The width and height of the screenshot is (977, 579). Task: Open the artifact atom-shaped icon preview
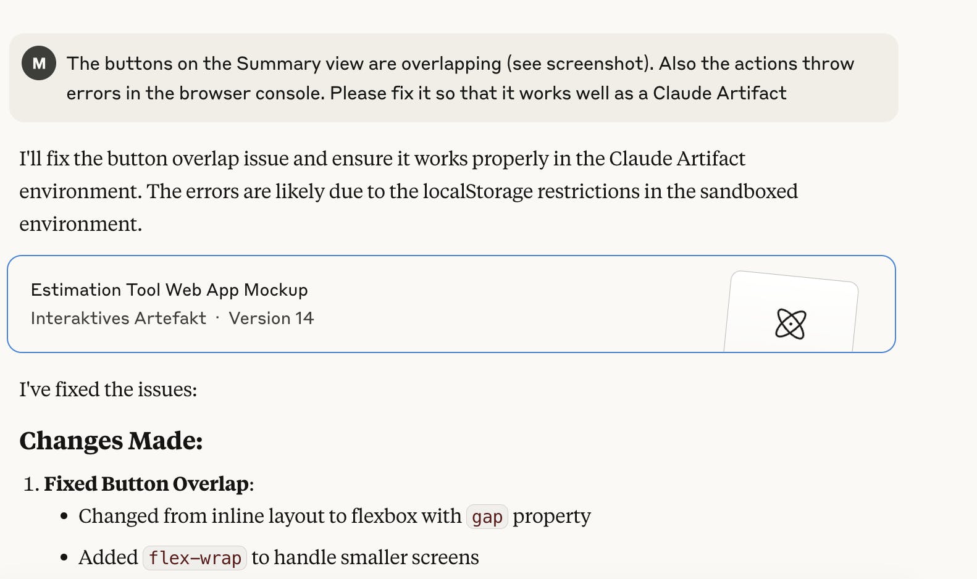tap(790, 324)
